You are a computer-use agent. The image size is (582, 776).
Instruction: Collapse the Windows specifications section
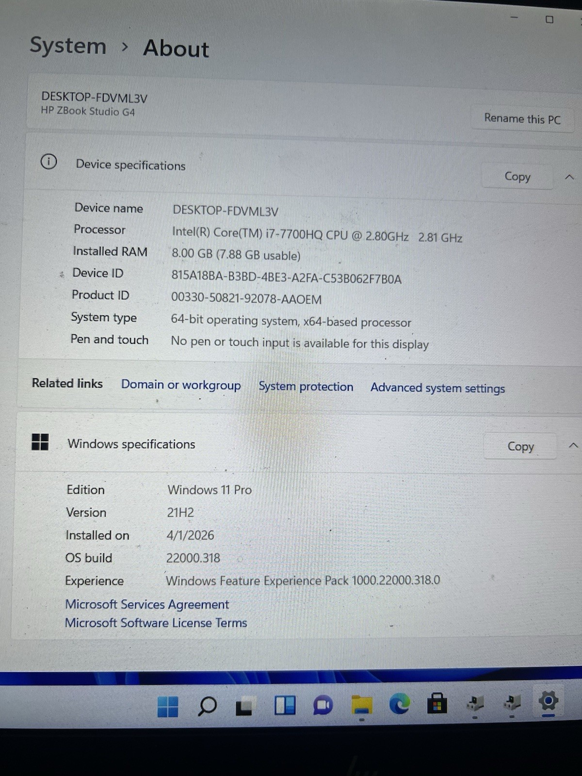pyautogui.click(x=573, y=445)
